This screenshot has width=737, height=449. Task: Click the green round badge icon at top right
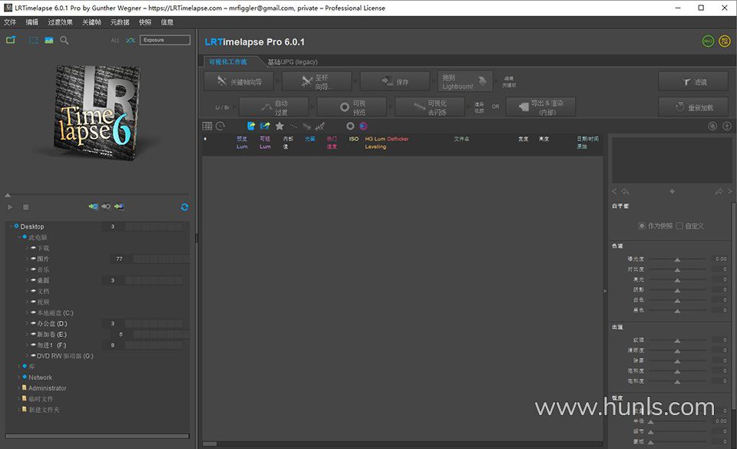point(708,41)
